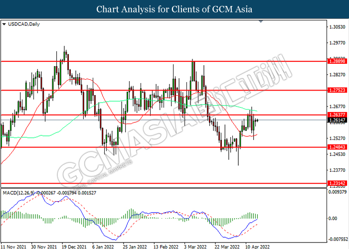Click the 22 Mar 2022 date label
This screenshot has height=249, width=349.
point(227,247)
